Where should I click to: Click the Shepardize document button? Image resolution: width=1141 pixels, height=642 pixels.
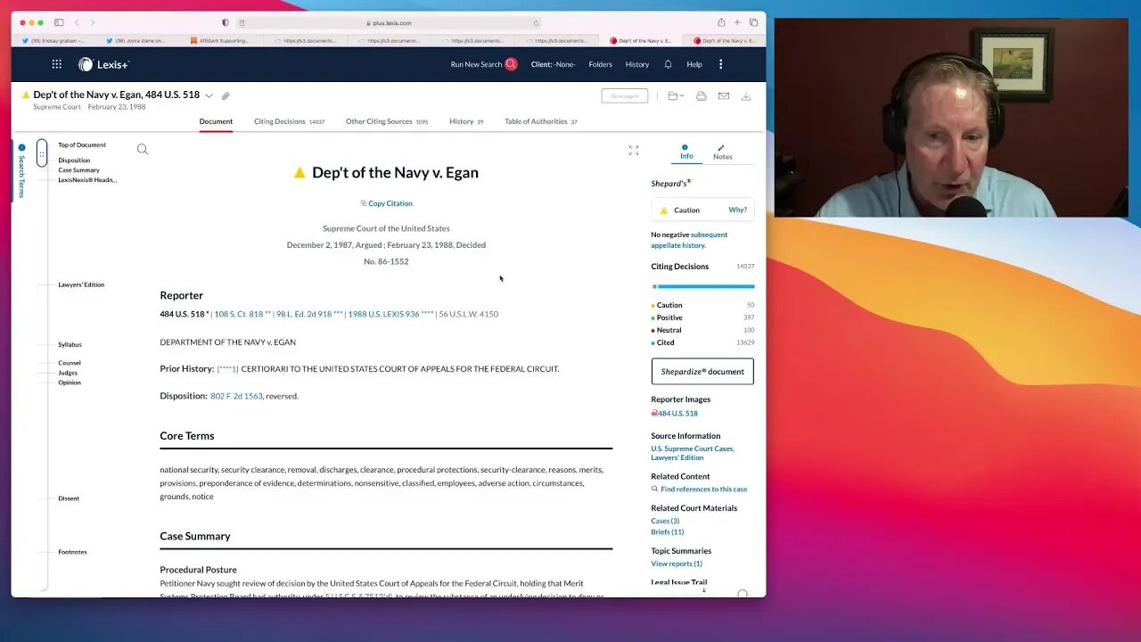coord(702,372)
